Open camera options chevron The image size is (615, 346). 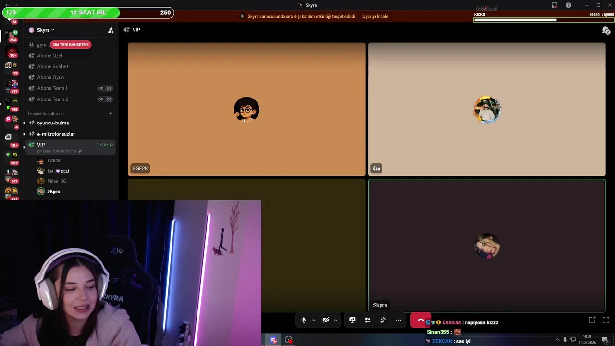point(335,320)
